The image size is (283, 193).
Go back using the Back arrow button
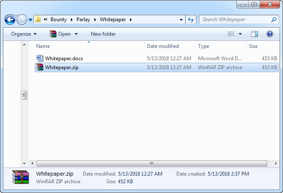click(10, 20)
